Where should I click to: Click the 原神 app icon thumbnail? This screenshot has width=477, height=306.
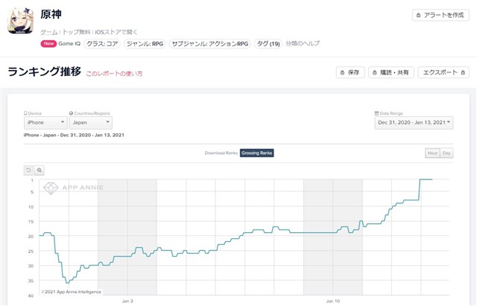click(x=20, y=21)
